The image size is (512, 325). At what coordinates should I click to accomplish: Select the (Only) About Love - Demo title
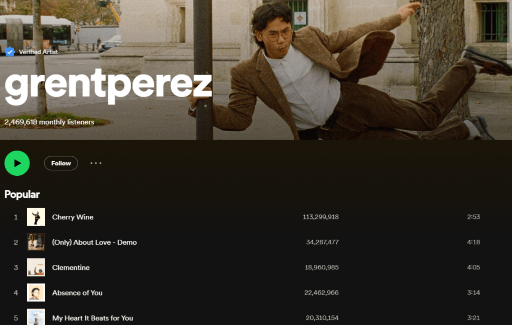94,242
